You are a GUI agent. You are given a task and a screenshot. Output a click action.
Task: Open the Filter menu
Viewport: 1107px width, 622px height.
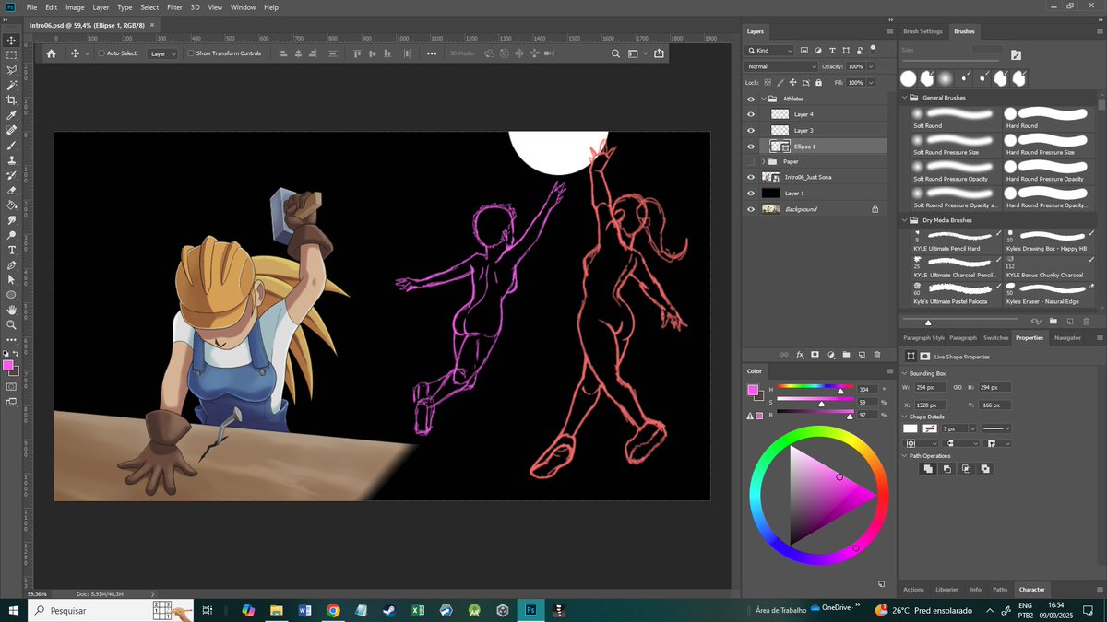pos(174,7)
